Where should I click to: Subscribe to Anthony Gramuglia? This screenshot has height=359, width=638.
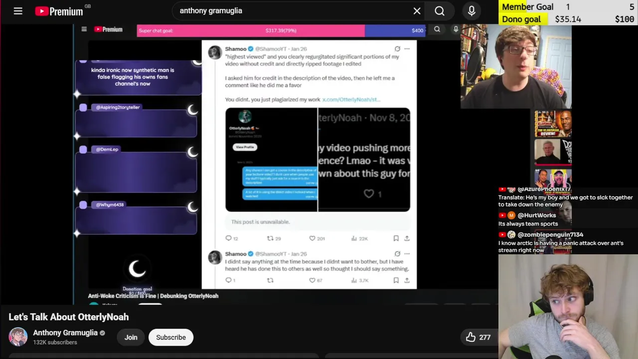tap(171, 337)
